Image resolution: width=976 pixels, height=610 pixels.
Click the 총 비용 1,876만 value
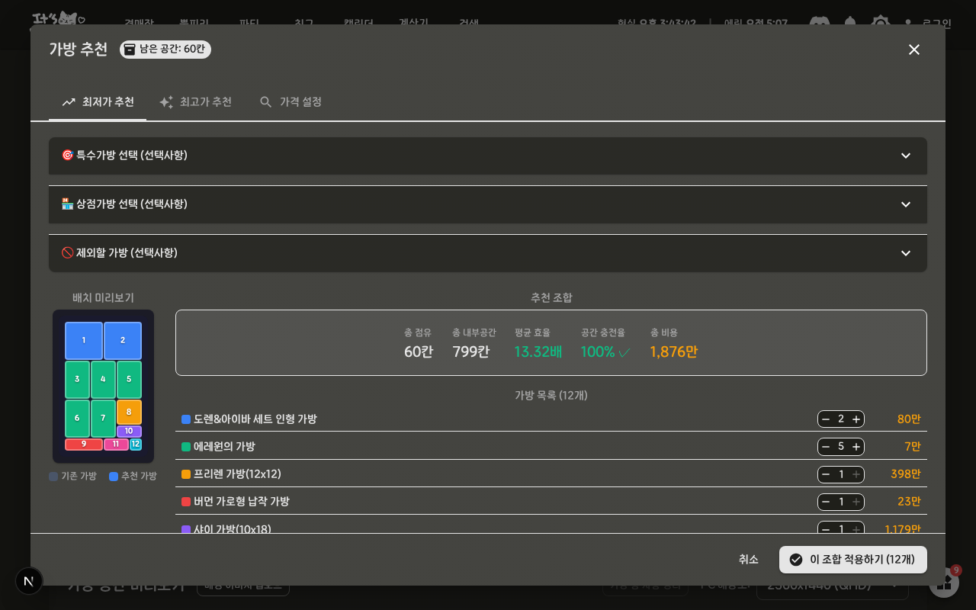click(x=673, y=352)
